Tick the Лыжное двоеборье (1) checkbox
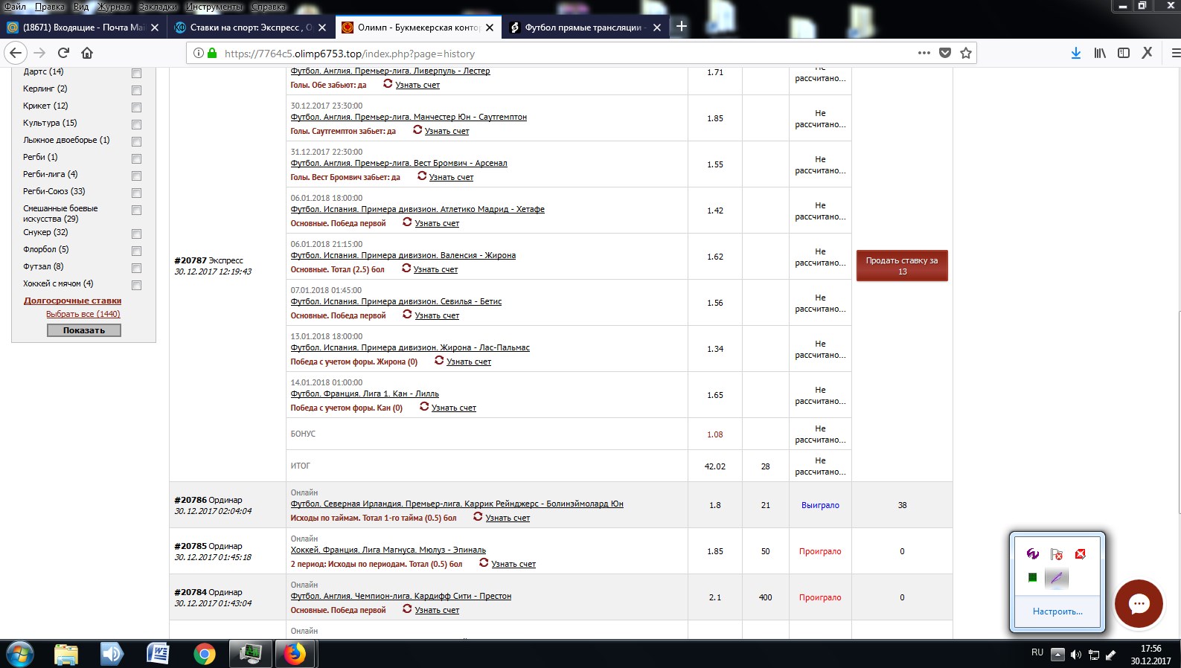This screenshot has height=668, width=1181. point(136,141)
